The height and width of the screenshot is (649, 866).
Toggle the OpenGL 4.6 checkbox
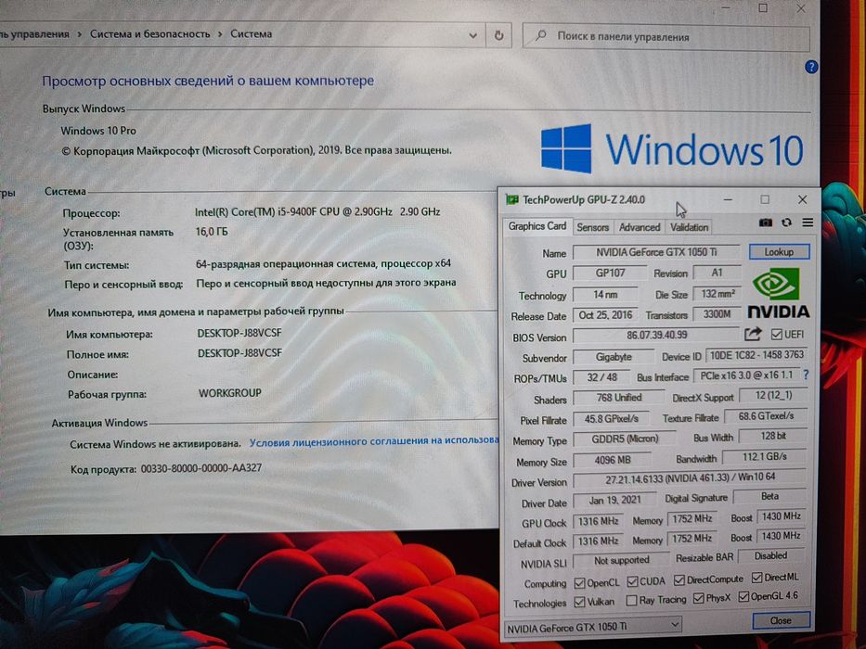pyautogui.click(x=743, y=596)
